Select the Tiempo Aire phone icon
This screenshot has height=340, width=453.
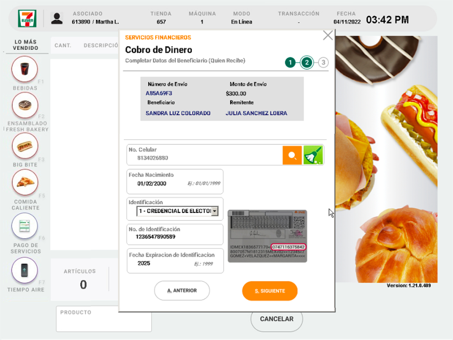pos(24,270)
